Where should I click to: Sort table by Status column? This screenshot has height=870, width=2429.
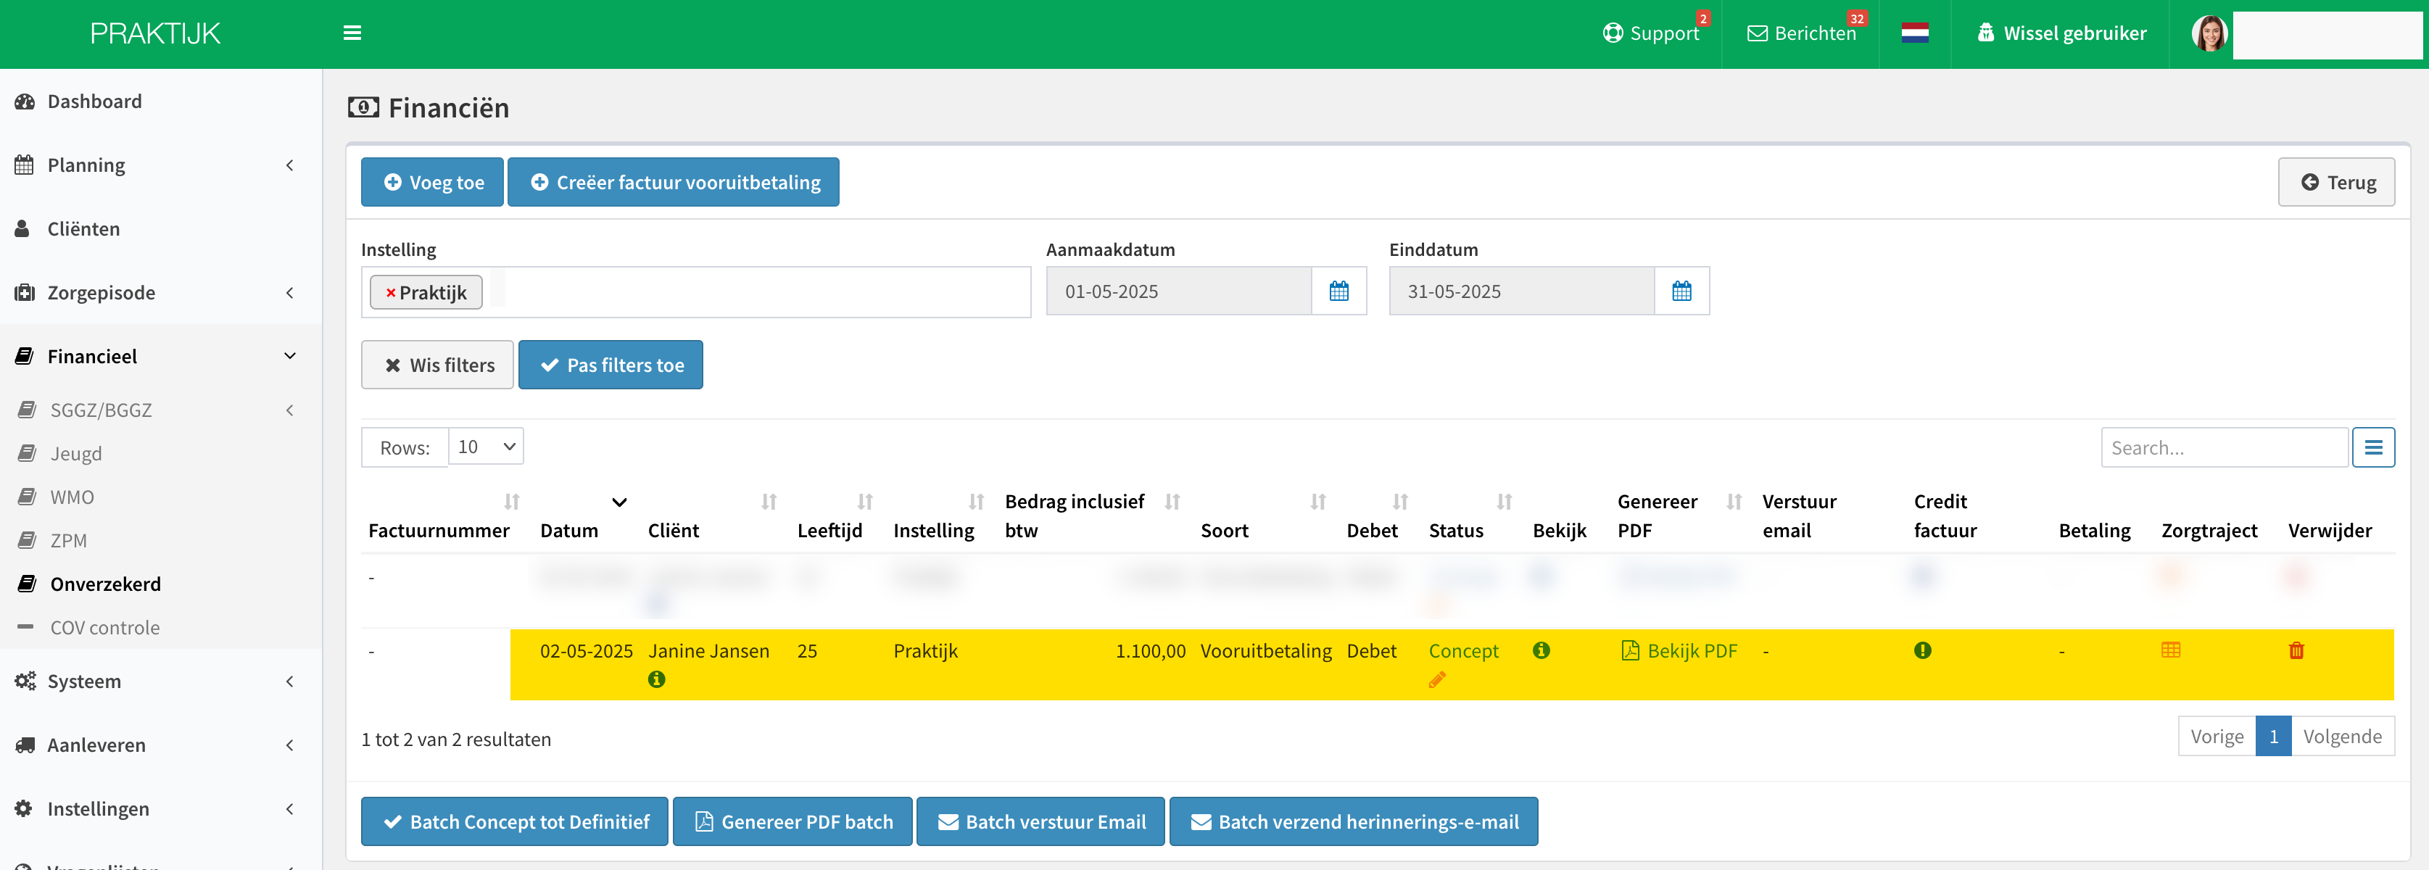(1504, 502)
